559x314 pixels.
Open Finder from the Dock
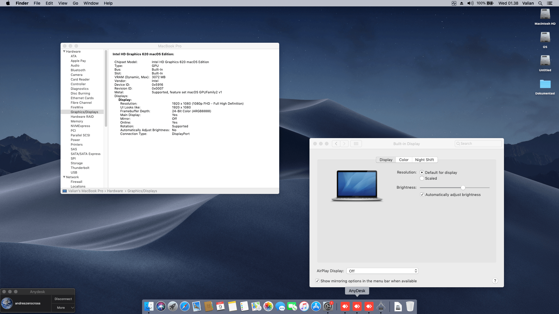click(x=149, y=306)
